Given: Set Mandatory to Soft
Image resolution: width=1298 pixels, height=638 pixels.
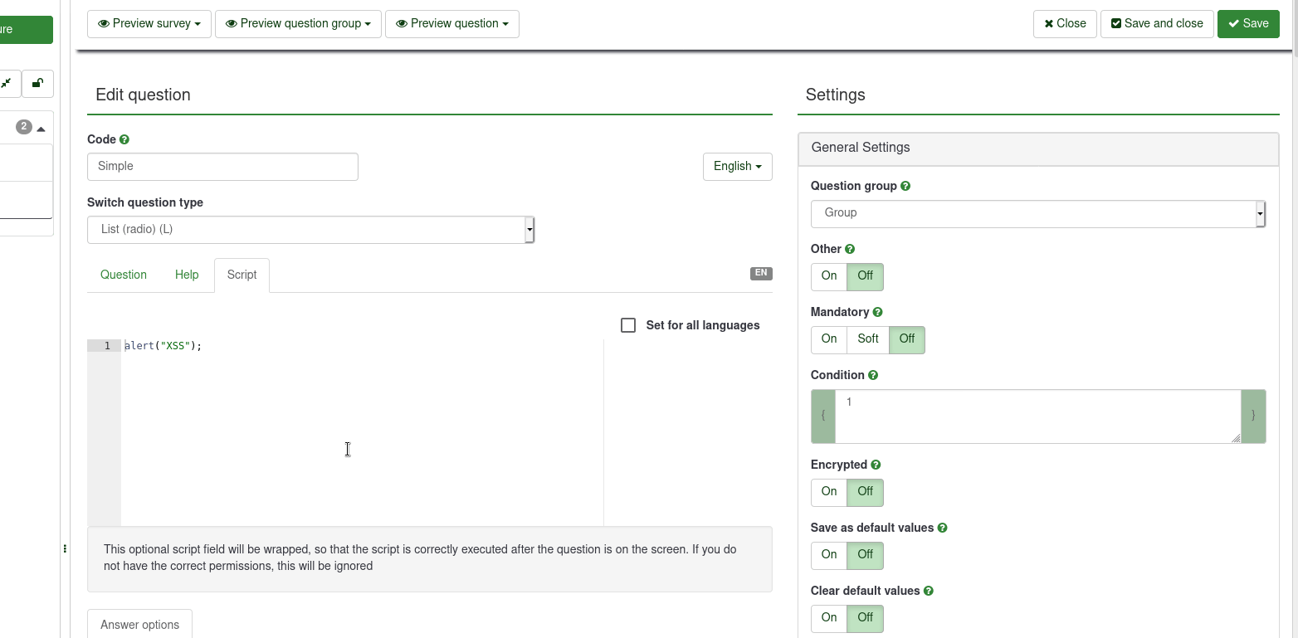Looking at the screenshot, I should click(868, 339).
